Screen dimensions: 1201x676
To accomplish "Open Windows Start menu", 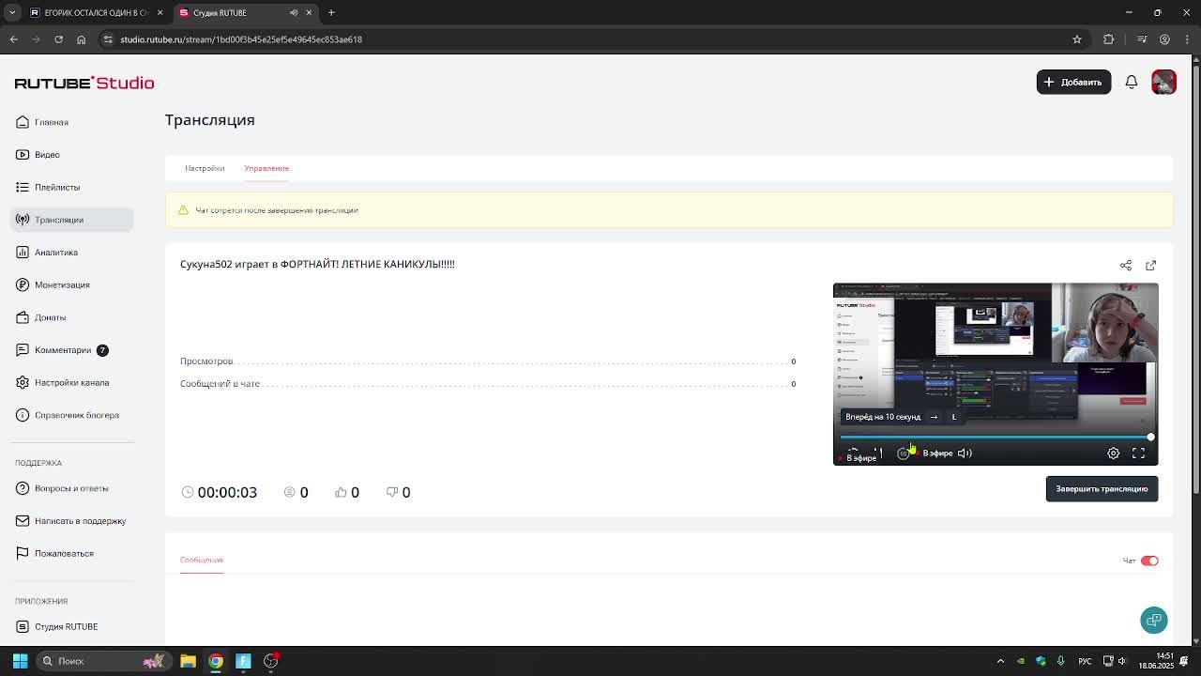I will coord(20,661).
